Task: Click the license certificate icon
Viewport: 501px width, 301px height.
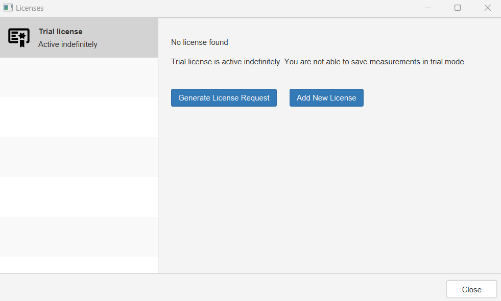Action: [19, 38]
